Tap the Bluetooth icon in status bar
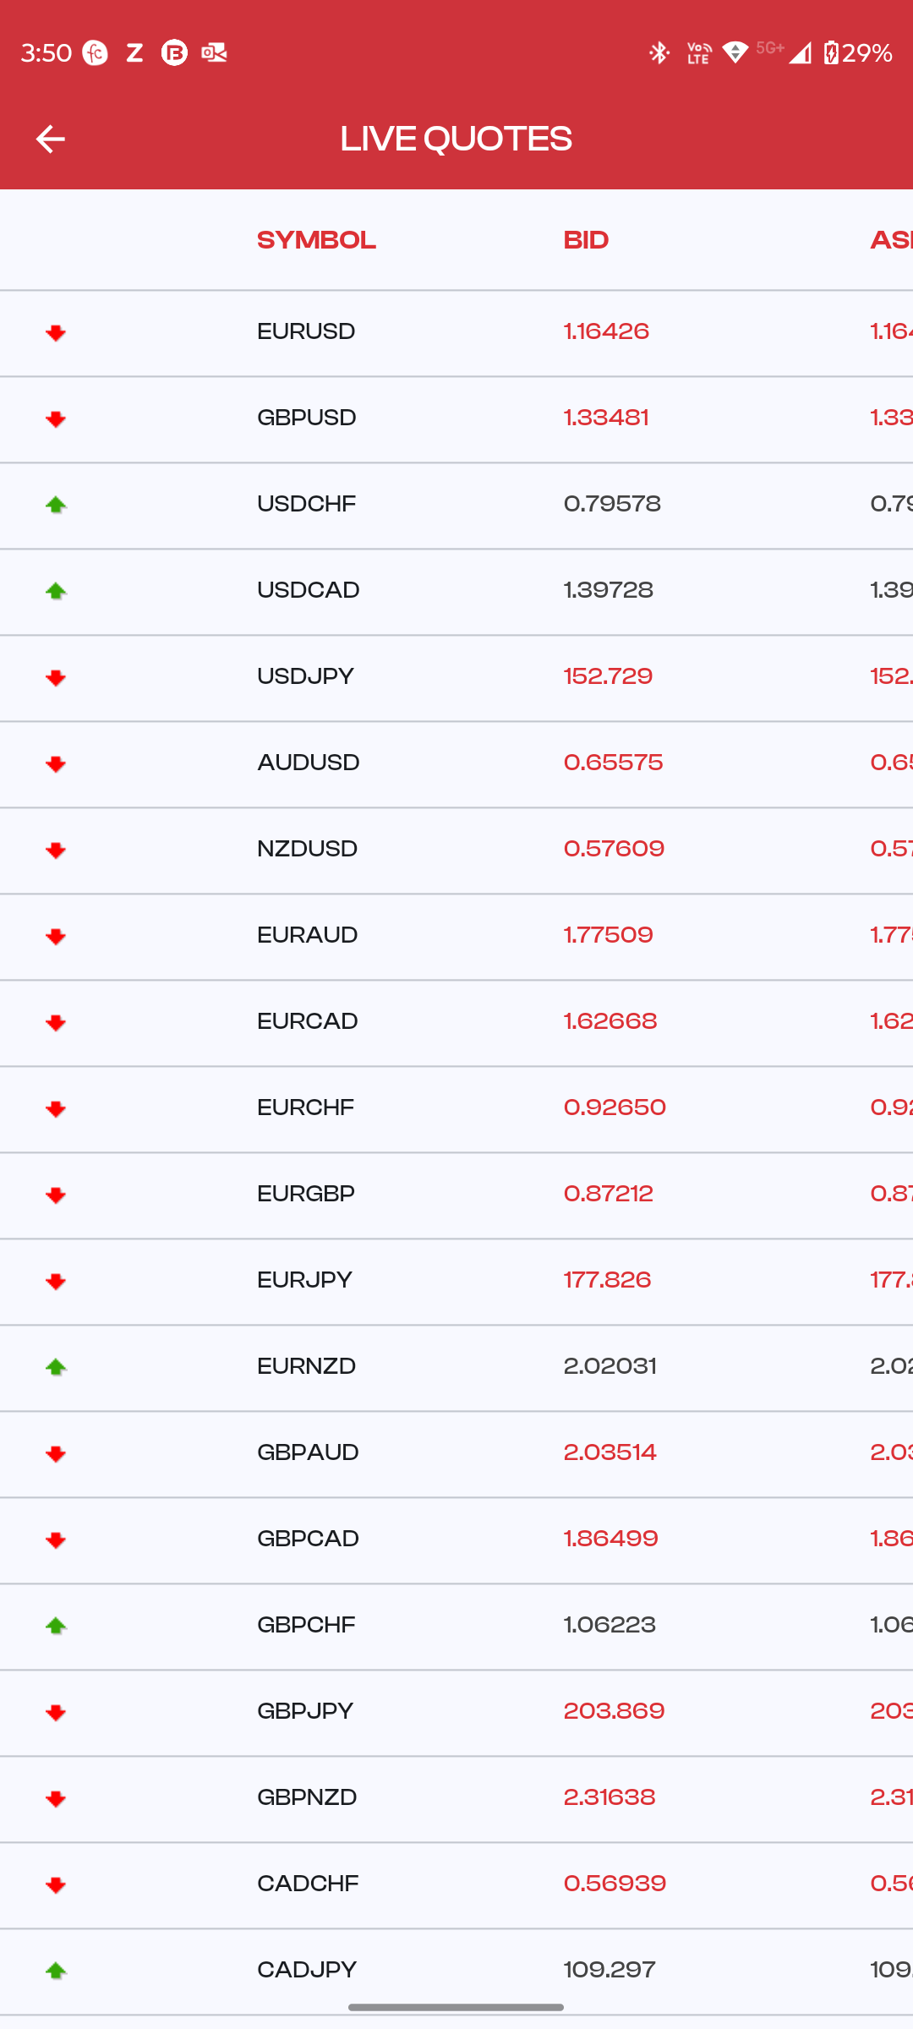 (x=659, y=53)
